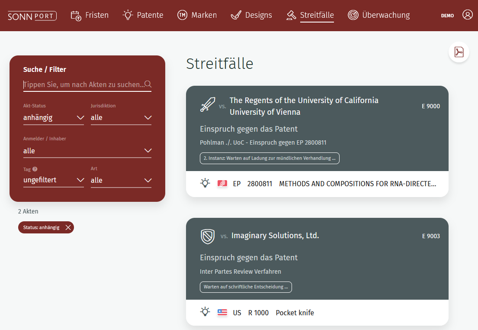Click the sword icon on case E 9000
Screen dimensions: 478x330
[x=208, y=105]
